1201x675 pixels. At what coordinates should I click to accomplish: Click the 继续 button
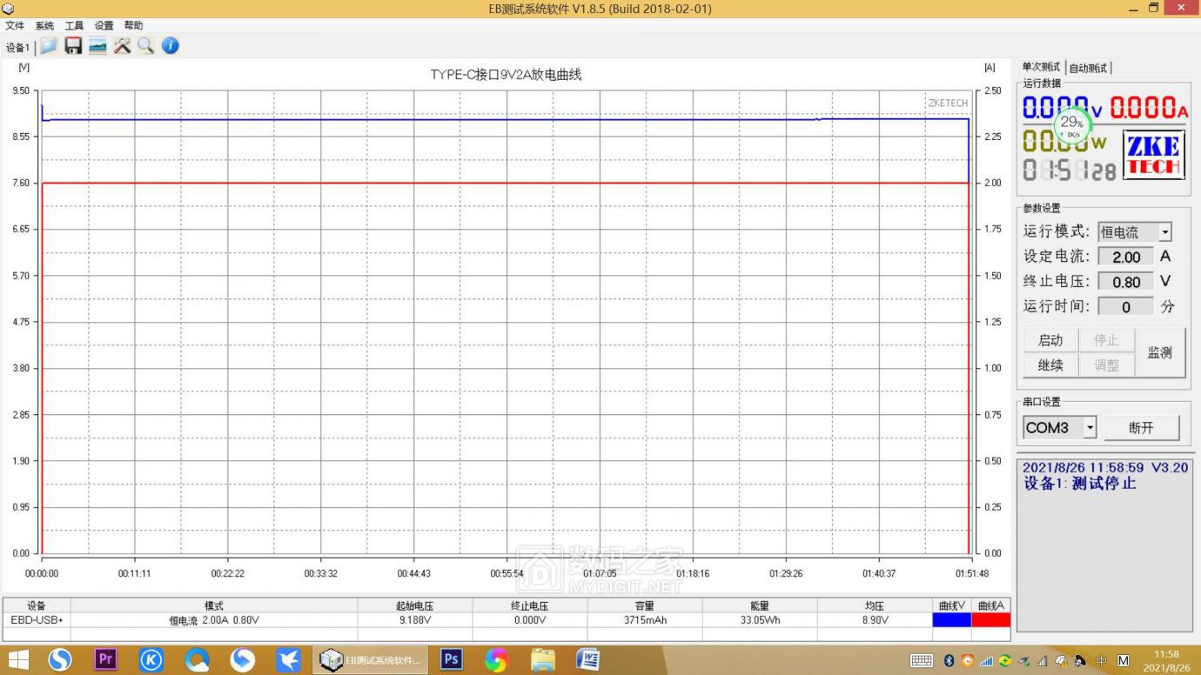[1050, 365]
